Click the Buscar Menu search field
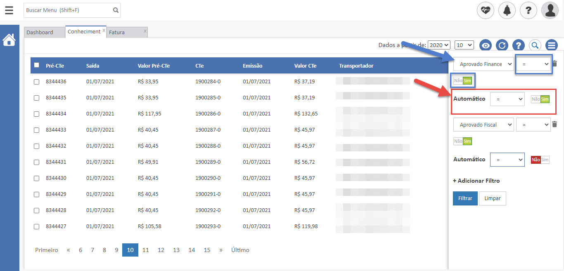The width and height of the screenshot is (564, 271). point(68,10)
